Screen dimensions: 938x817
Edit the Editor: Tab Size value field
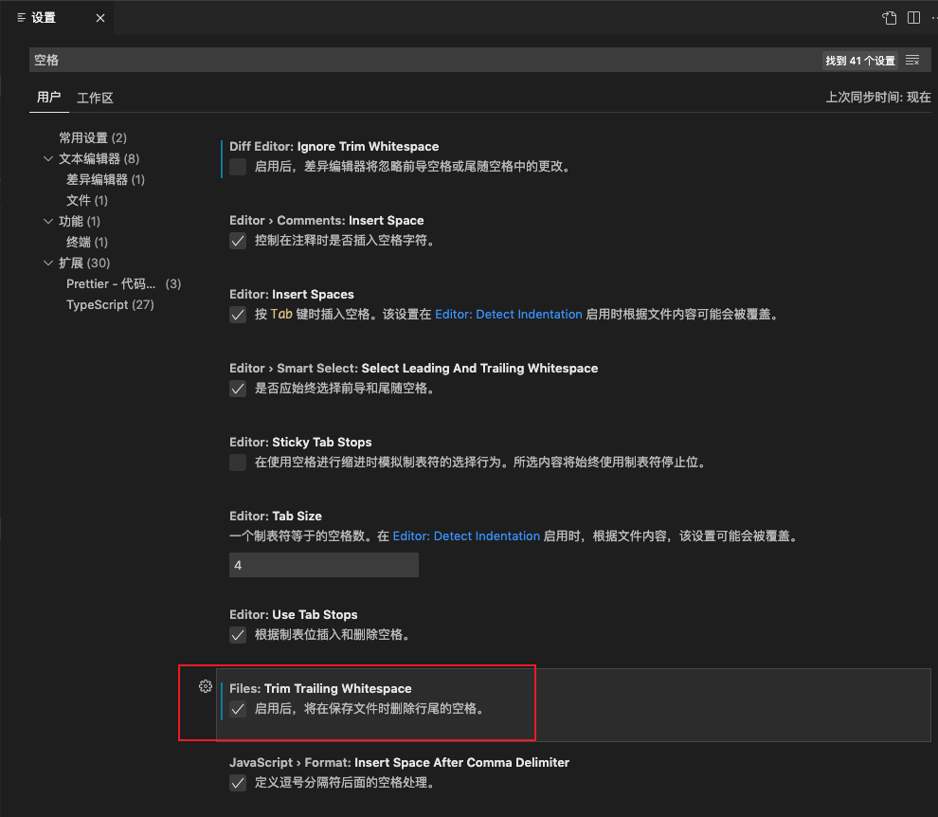click(x=323, y=564)
